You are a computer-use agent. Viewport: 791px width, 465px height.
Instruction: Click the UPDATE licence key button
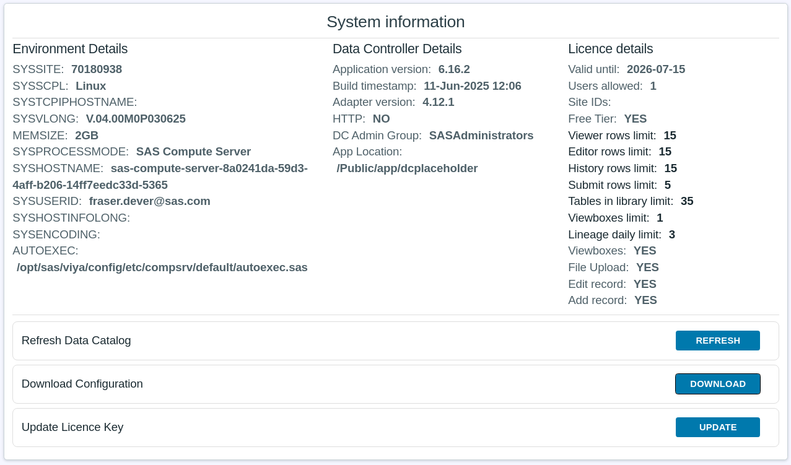pyautogui.click(x=717, y=427)
